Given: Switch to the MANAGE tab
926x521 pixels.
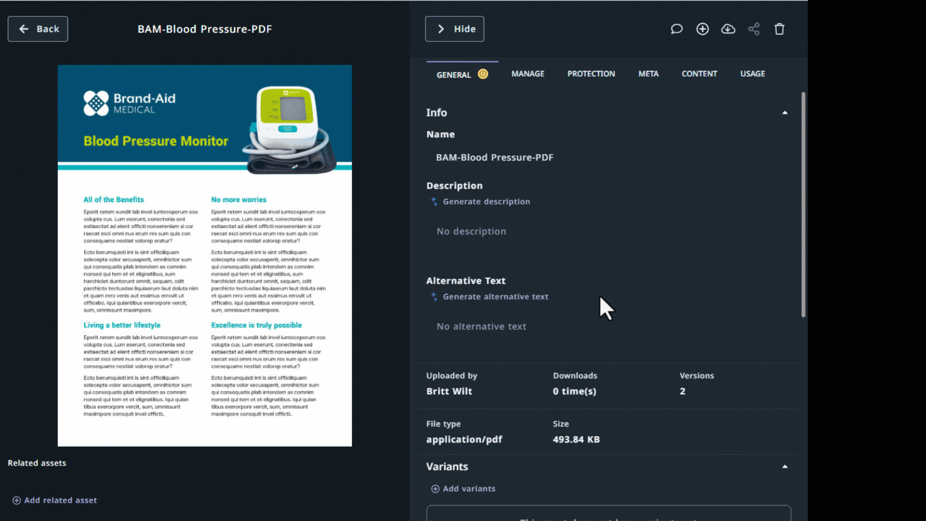Looking at the screenshot, I should pyautogui.click(x=528, y=74).
